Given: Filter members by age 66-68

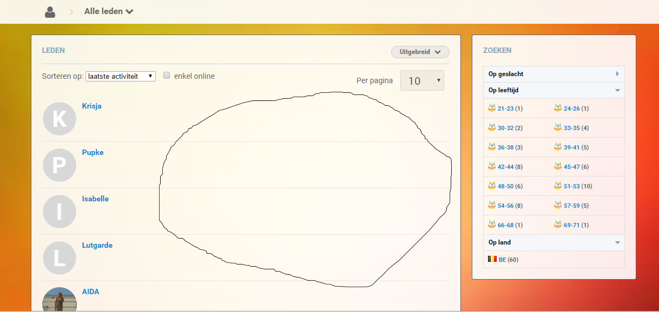Looking at the screenshot, I should 505,225.
